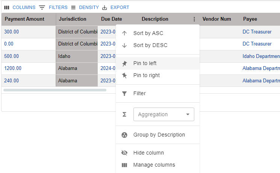Viewport: 280px width, 173px height.
Task: Click the 1200.00 payment amount link
Action: coord(13,68)
